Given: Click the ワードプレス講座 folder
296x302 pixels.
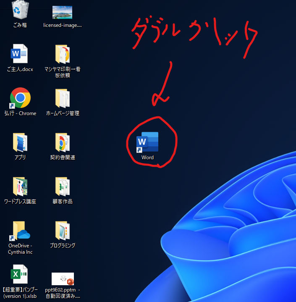Looking at the screenshot, I should [20, 186].
